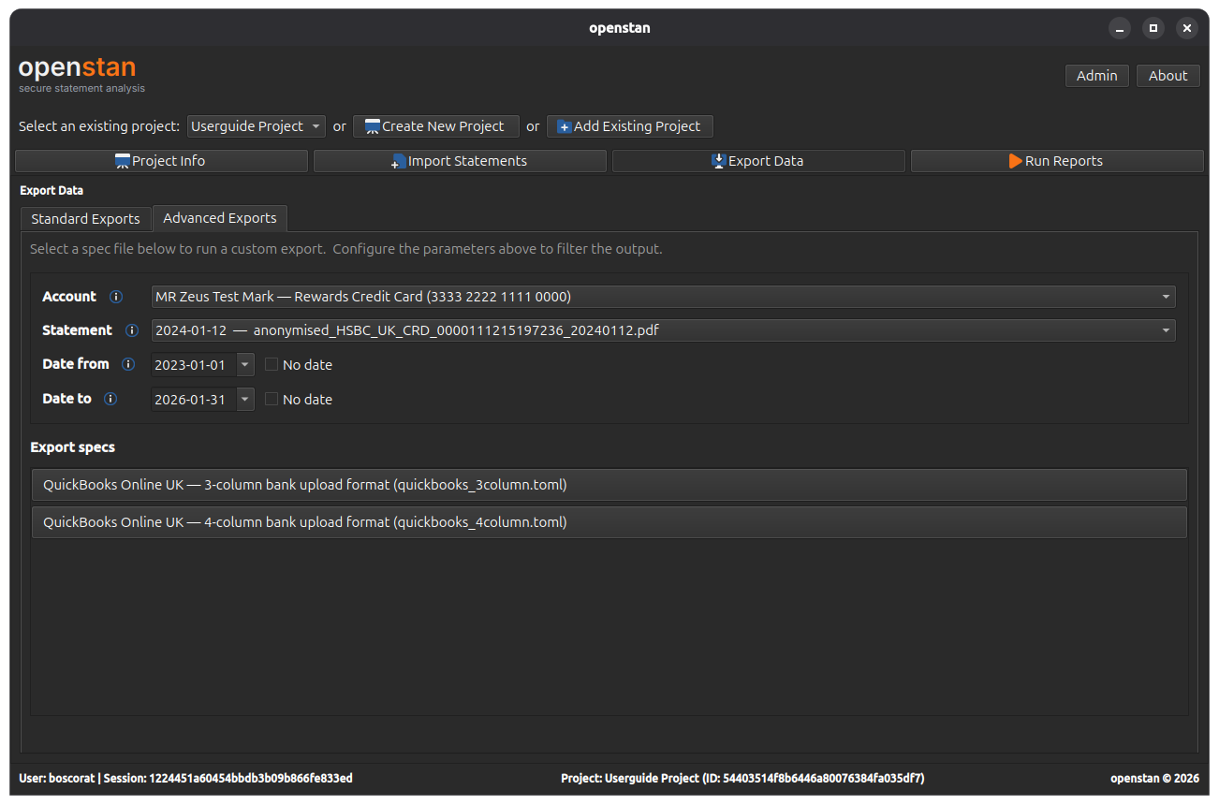1219x805 pixels.
Task: Expand the Account dropdown
Action: (663, 297)
